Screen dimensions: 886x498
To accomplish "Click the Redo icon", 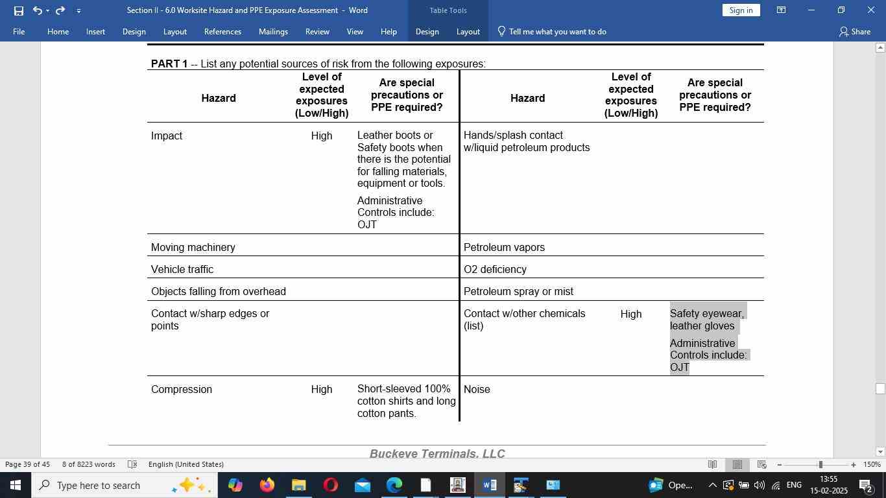I will coord(60,10).
